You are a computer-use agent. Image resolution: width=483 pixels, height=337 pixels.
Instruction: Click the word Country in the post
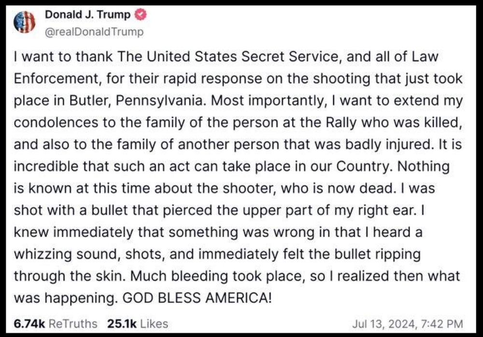click(364, 167)
